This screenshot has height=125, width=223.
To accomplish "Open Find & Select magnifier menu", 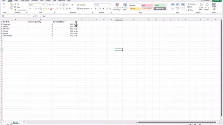I will 207,7.
